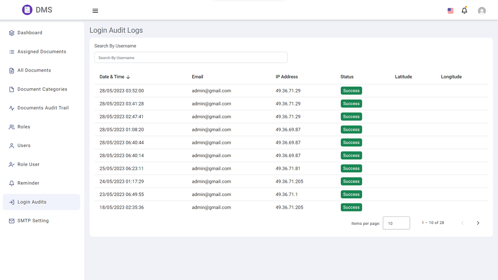Navigate to Document Categories
This screenshot has width=498, height=280.
42,89
